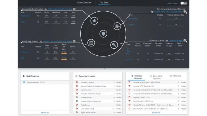
Task: Click the central shield icon
Action: pos(103,34)
